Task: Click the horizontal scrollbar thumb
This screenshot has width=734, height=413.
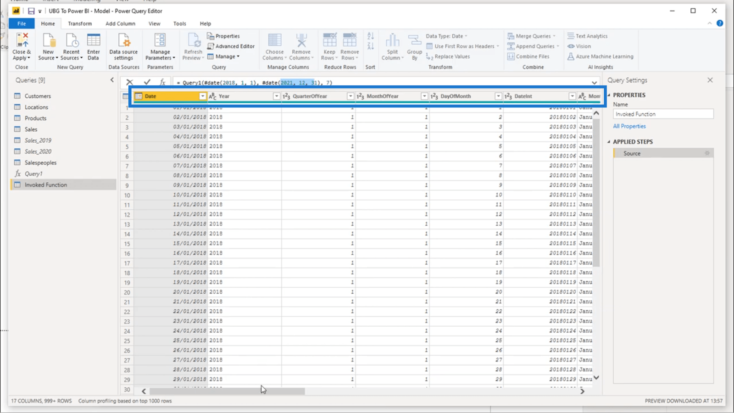Action: 227,391
